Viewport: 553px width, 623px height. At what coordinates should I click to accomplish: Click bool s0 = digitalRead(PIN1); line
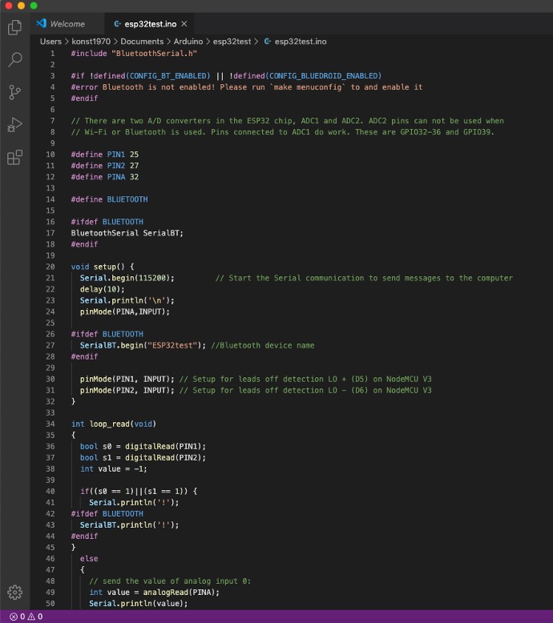point(143,446)
